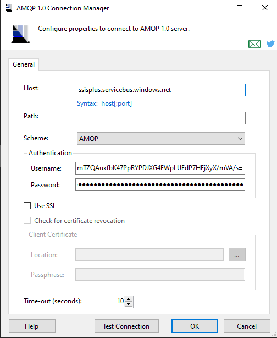Click the Passphrase field
The width and height of the screenshot is (277, 338).
(160, 274)
